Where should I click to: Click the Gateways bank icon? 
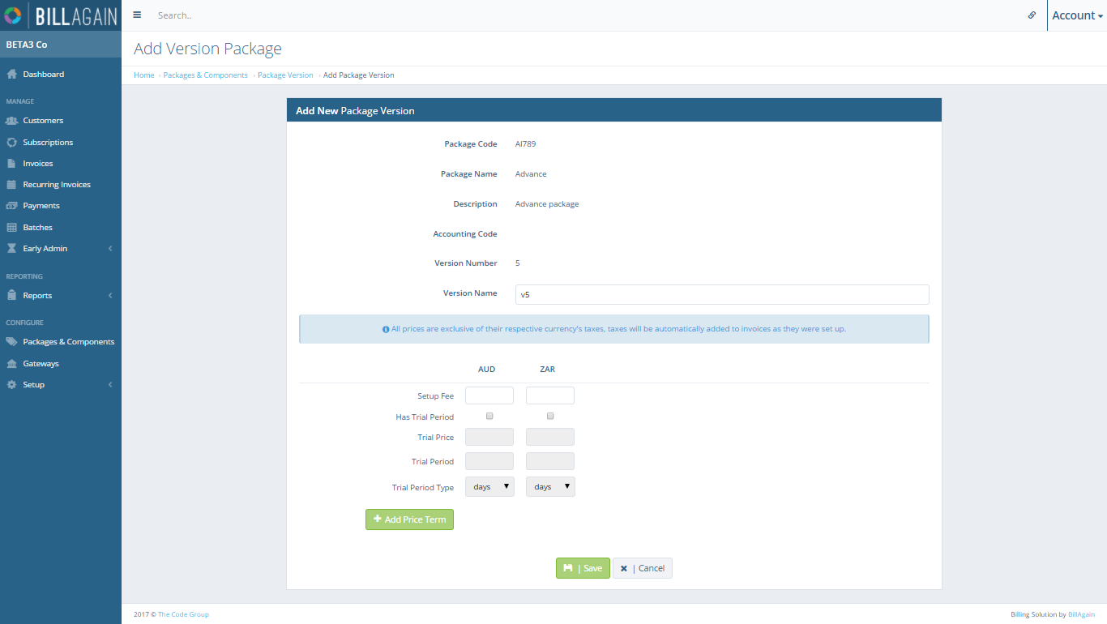click(12, 364)
